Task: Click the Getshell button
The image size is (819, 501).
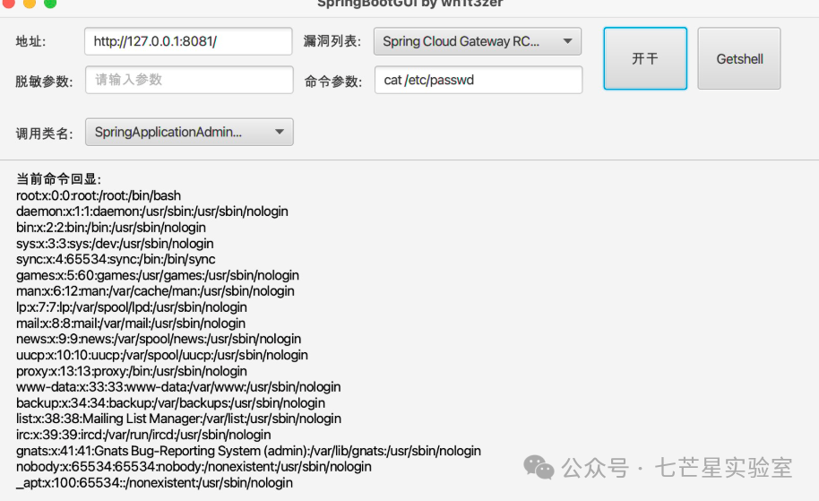Action: coord(739,58)
